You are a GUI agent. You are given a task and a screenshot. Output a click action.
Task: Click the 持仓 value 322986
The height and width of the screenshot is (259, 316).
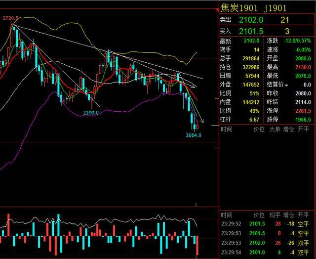[251, 67]
